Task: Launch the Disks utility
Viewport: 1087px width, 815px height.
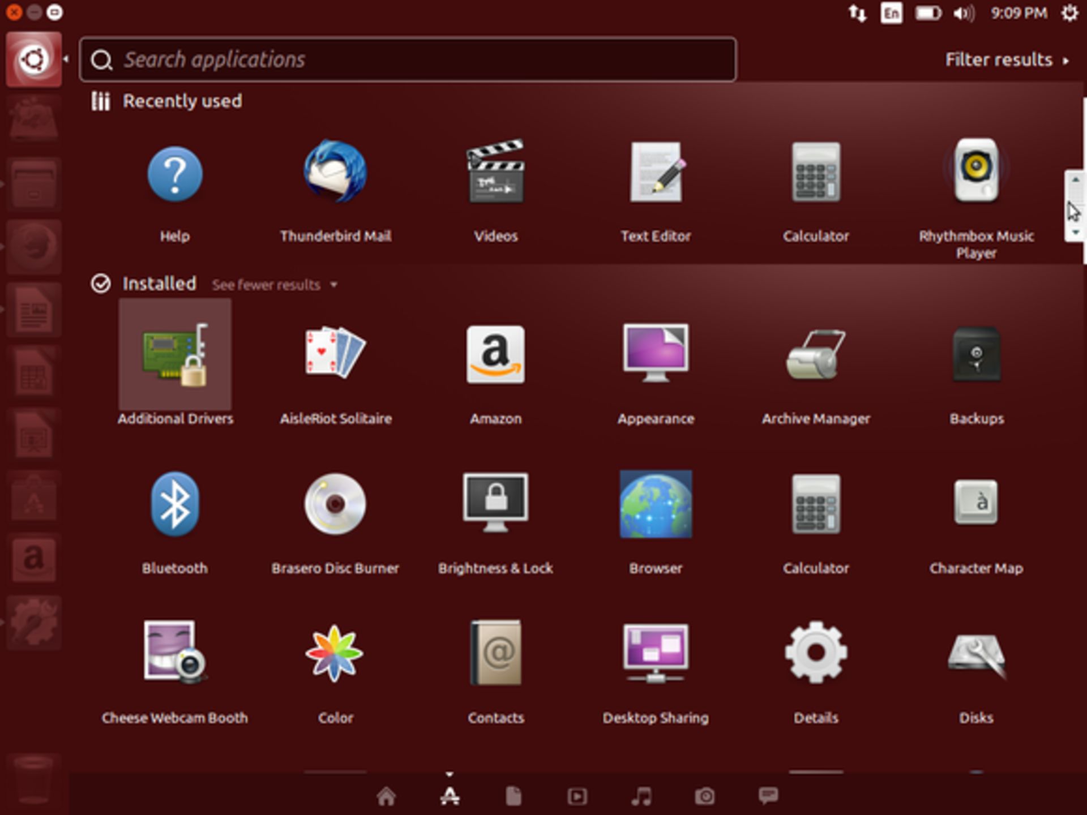Action: pos(976,655)
